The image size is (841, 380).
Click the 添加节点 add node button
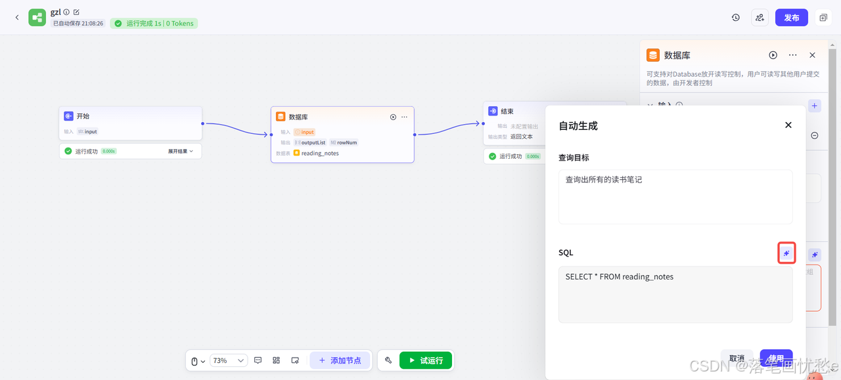pos(340,360)
